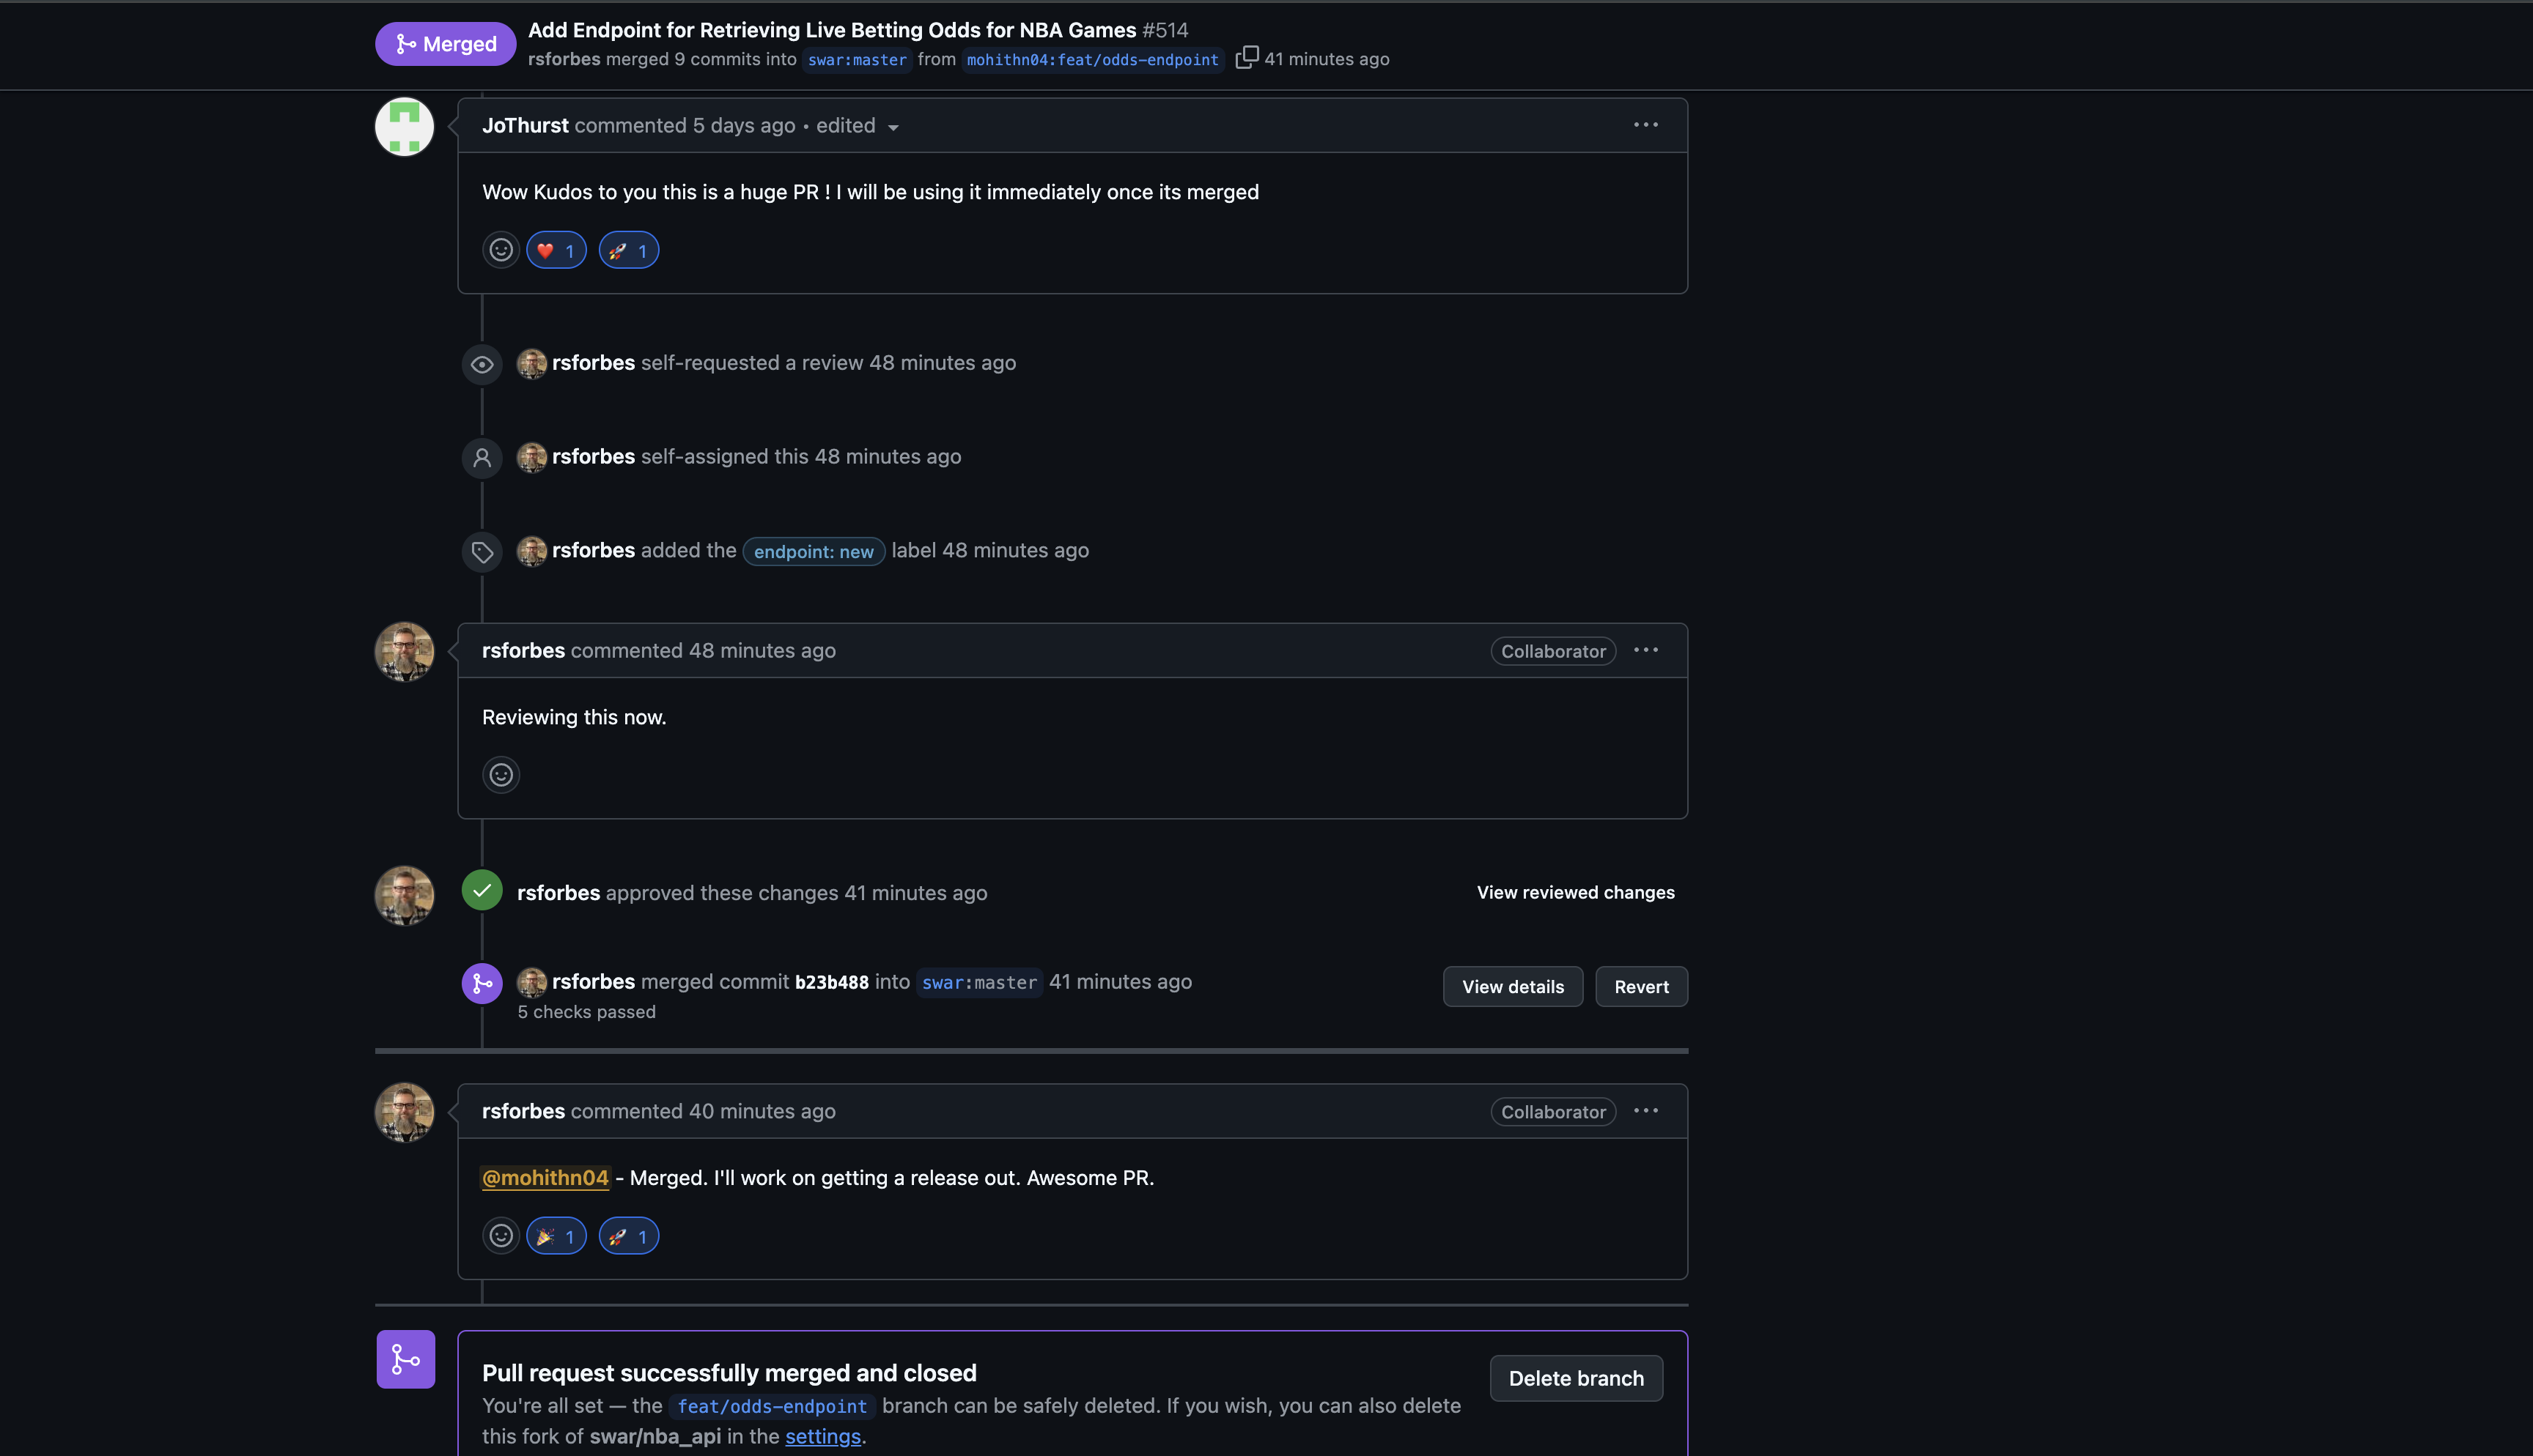This screenshot has height=1456, width=2533.
Task: Open the settings link for fork
Action: [822, 1436]
